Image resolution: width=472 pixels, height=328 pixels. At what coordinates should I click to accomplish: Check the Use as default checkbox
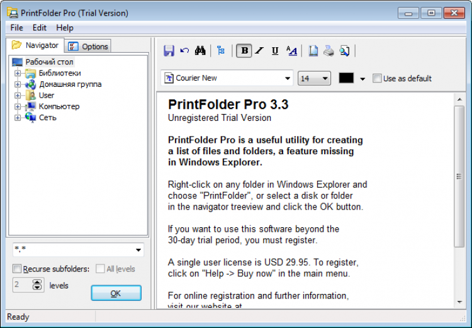click(x=376, y=78)
